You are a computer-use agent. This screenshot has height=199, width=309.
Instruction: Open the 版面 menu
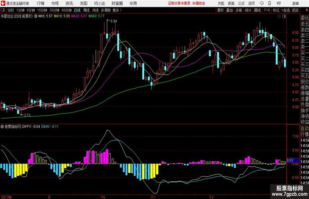(x=231, y=3)
